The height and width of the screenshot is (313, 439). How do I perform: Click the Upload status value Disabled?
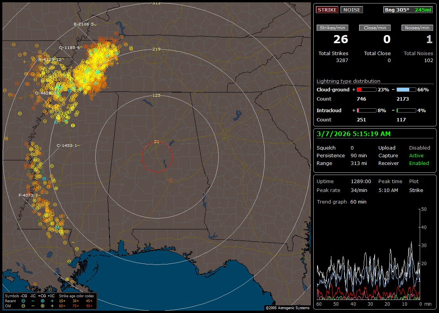pyautogui.click(x=419, y=148)
